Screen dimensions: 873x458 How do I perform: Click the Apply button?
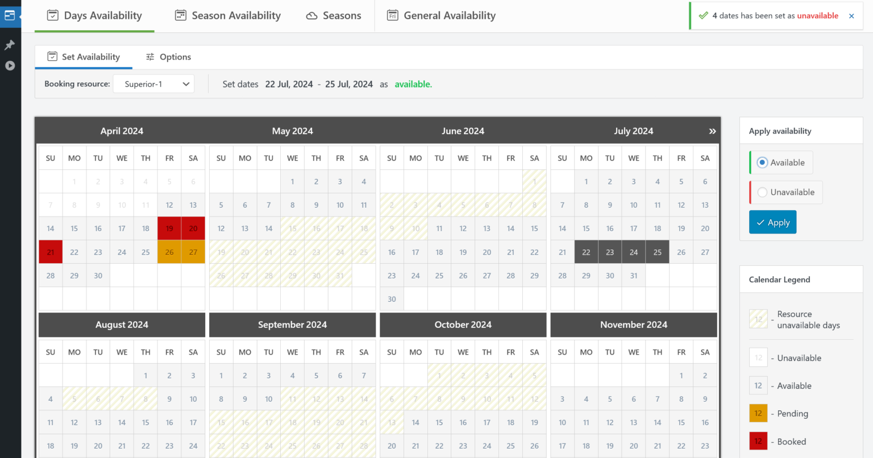click(772, 222)
